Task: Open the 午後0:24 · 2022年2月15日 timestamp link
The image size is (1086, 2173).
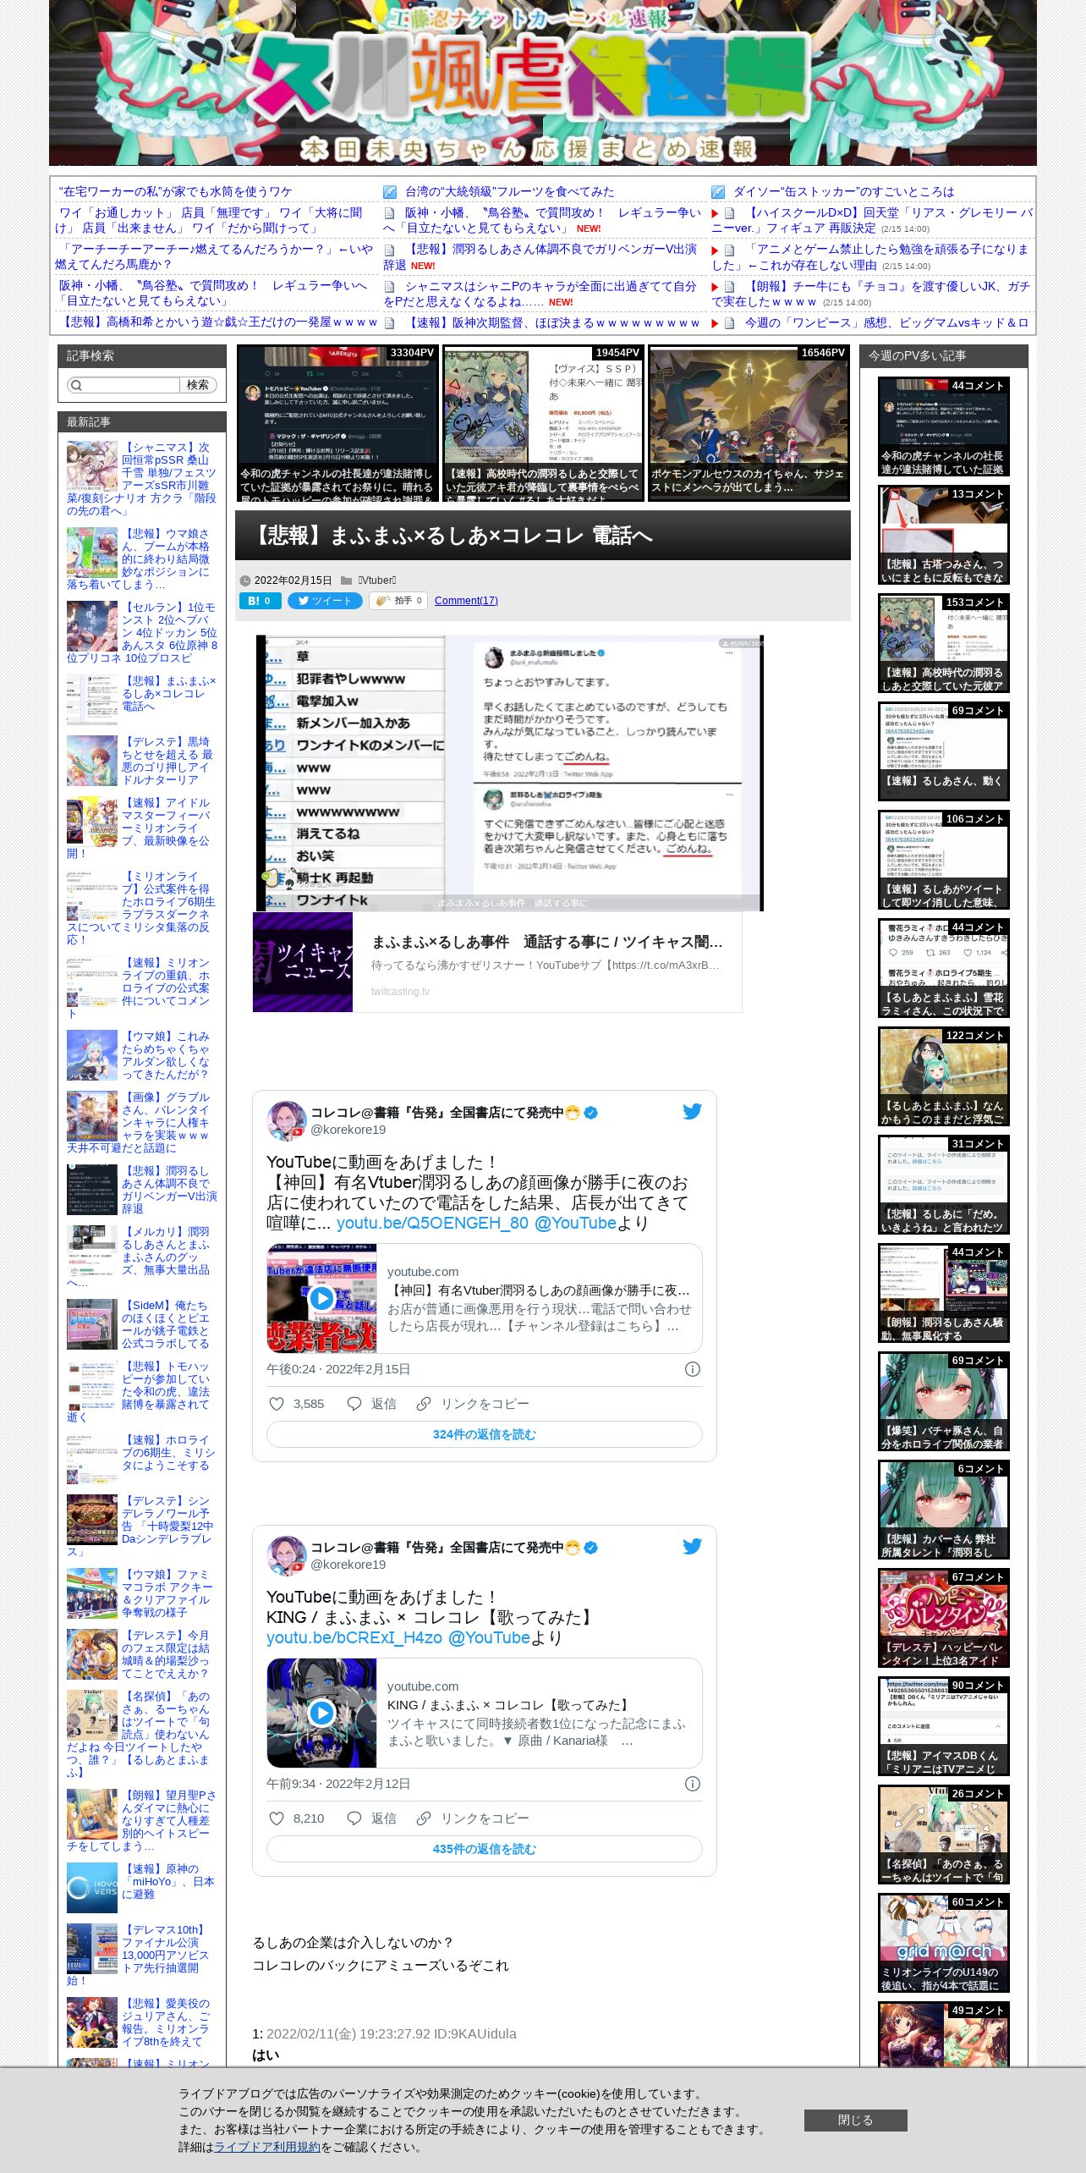Action: click(x=338, y=1369)
